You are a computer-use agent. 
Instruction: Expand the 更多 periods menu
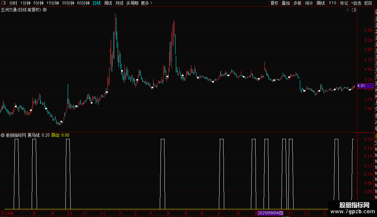pos(146,3)
